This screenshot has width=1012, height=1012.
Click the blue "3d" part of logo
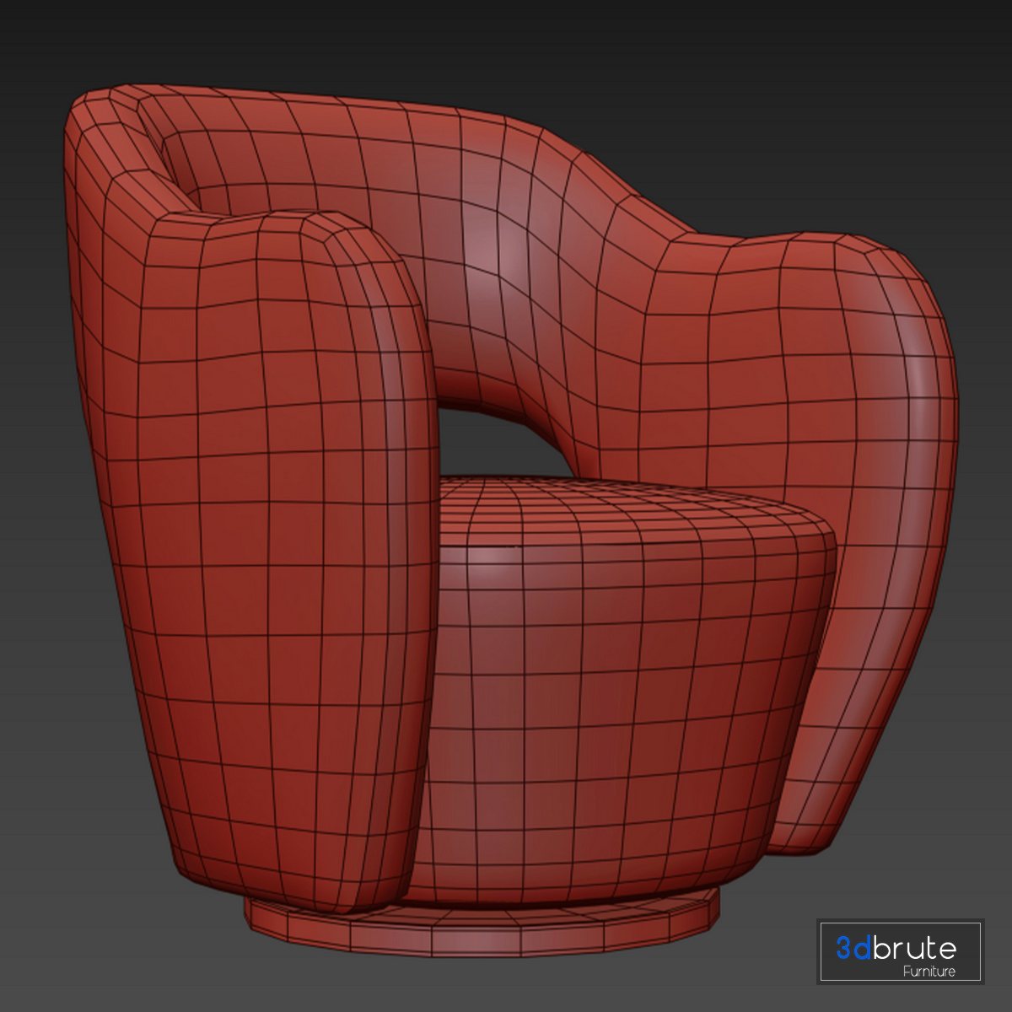tap(853, 948)
